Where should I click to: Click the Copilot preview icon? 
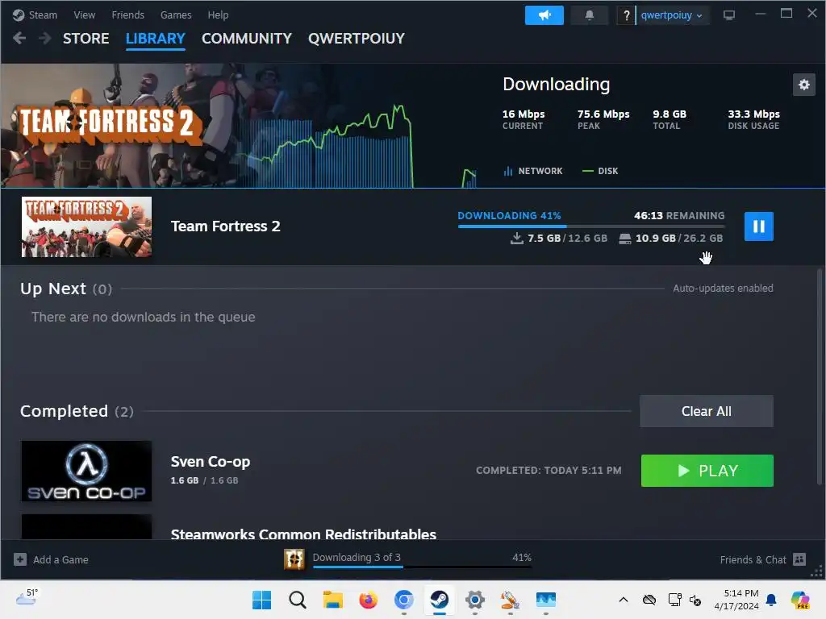(x=800, y=600)
